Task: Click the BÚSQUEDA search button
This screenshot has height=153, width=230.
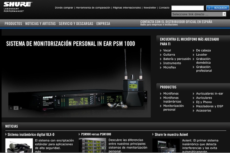Action: (x=218, y=8)
